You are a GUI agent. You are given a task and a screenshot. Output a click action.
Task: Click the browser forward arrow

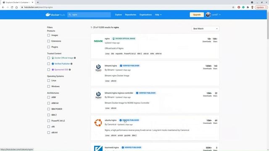(x=8, y=8)
